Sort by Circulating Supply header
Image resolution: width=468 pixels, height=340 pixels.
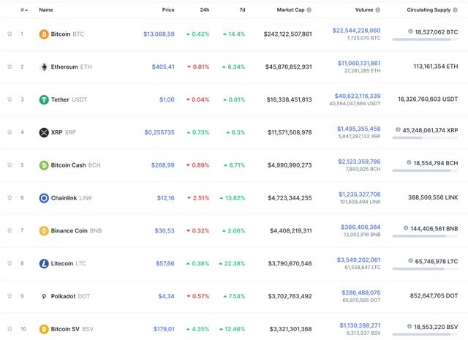(429, 10)
